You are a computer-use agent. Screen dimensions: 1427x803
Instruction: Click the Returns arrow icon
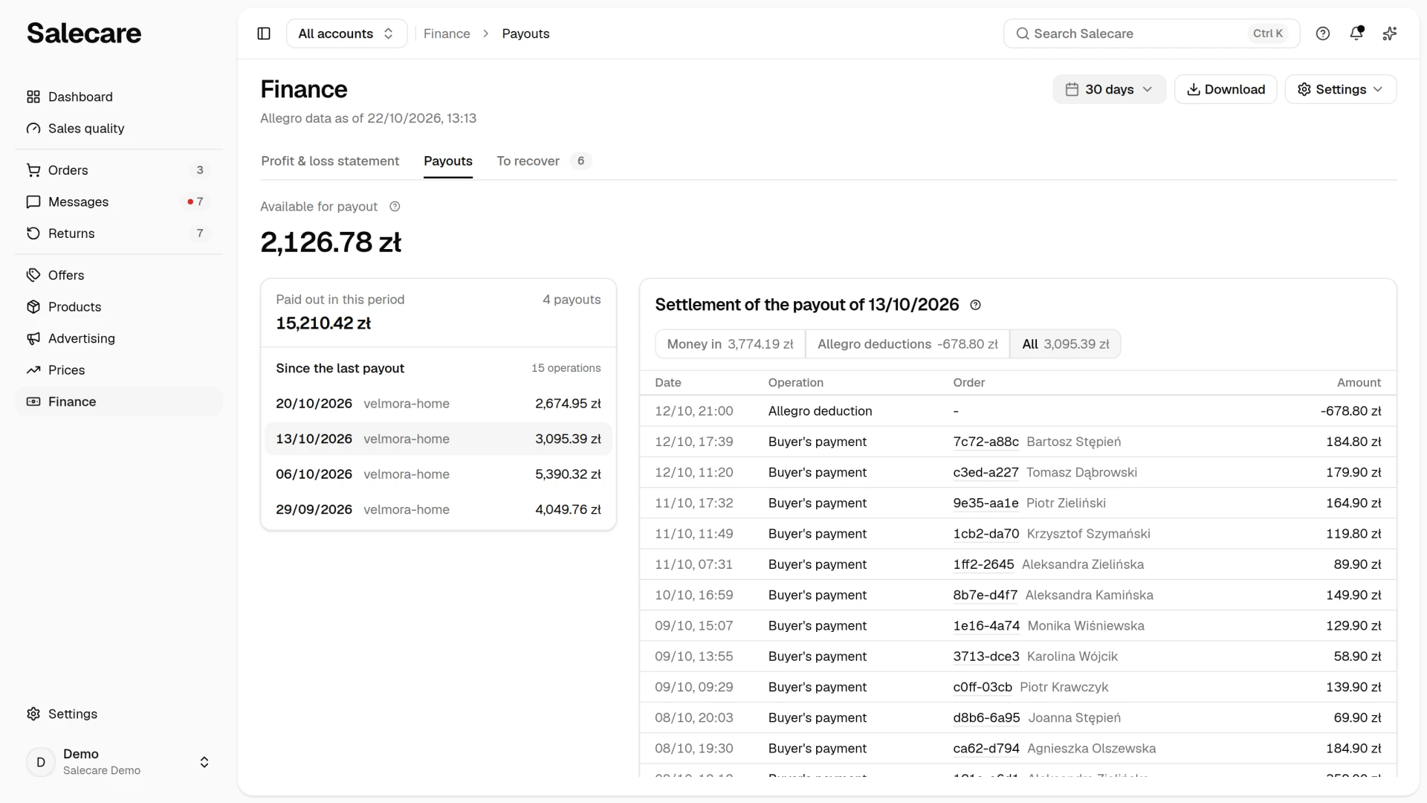(x=33, y=233)
